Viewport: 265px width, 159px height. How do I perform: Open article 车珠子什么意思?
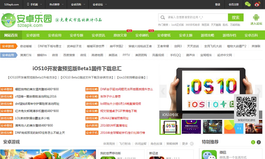tap(111, 96)
